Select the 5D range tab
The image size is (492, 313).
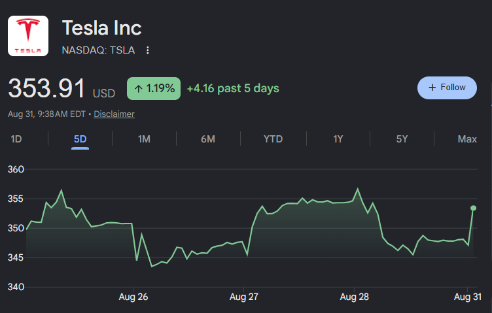pos(80,139)
